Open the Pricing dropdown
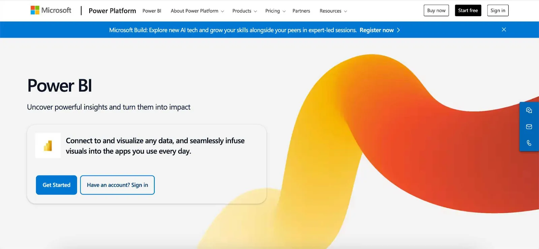The image size is (539, 249). point(275,11)
